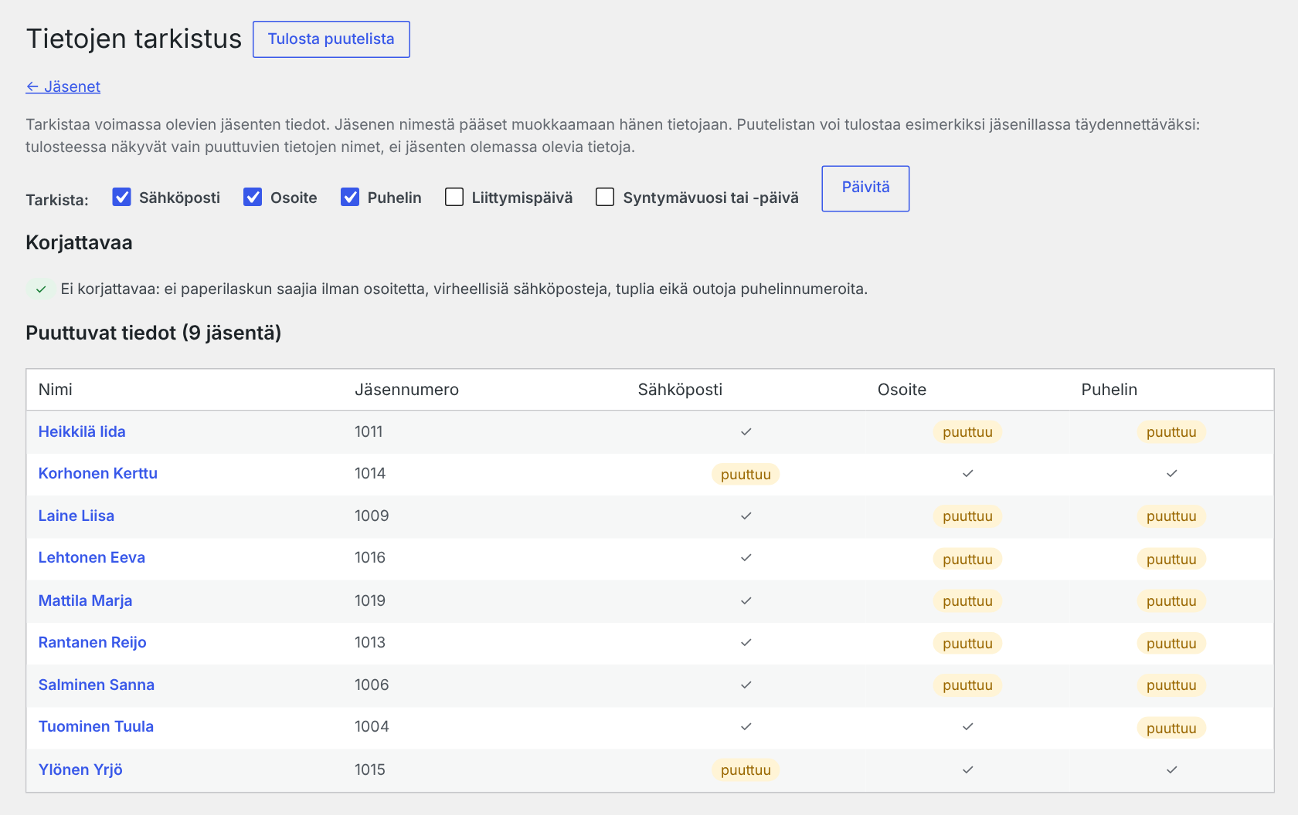
Task: Click the Nimi column header
Action: point(56,390)
